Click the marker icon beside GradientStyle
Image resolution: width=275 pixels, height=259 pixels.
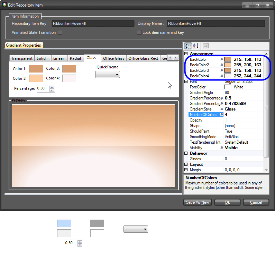(222, 109)
